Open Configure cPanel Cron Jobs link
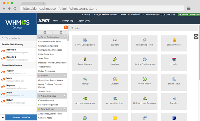The height and width of the screenshot is (121, 200). pos(50,50)
